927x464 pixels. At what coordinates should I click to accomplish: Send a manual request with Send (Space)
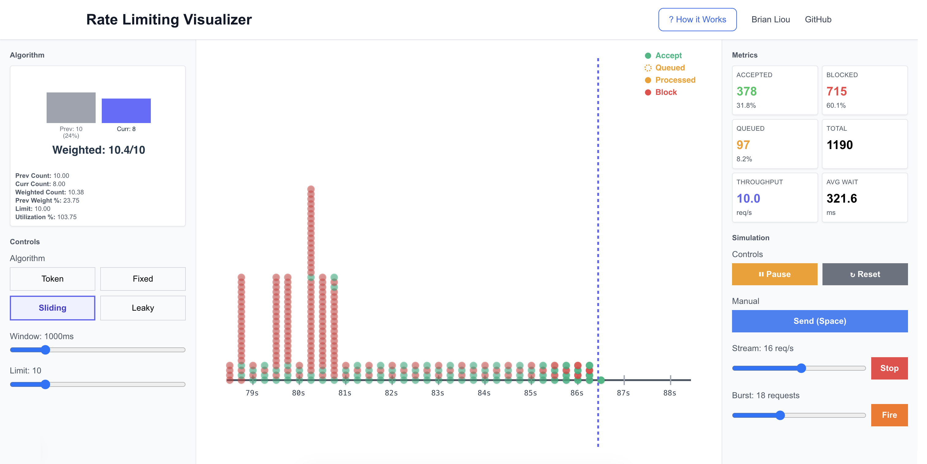coord(819,321)
